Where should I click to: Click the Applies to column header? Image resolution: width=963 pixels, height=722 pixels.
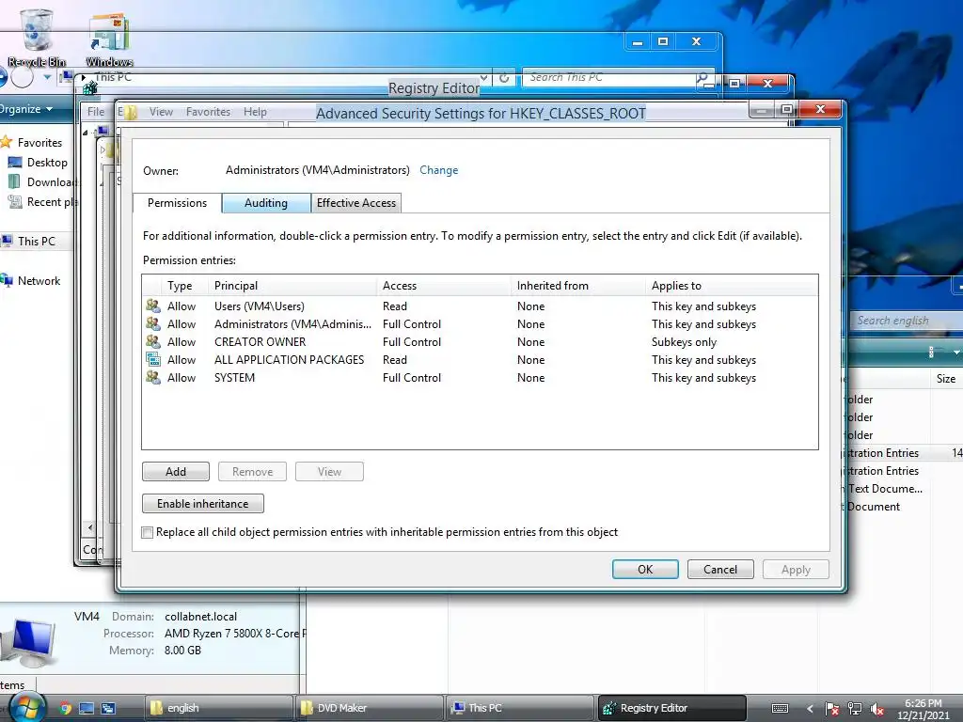(732, 286)
